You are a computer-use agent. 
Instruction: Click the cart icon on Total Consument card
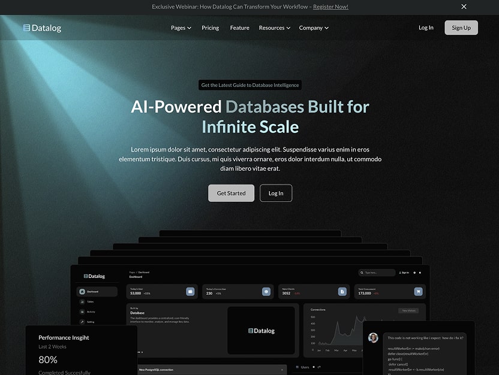tap(418, 292)
